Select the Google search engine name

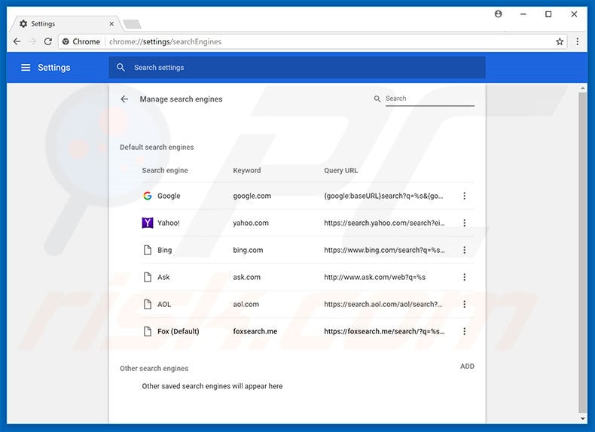[169, 196]
